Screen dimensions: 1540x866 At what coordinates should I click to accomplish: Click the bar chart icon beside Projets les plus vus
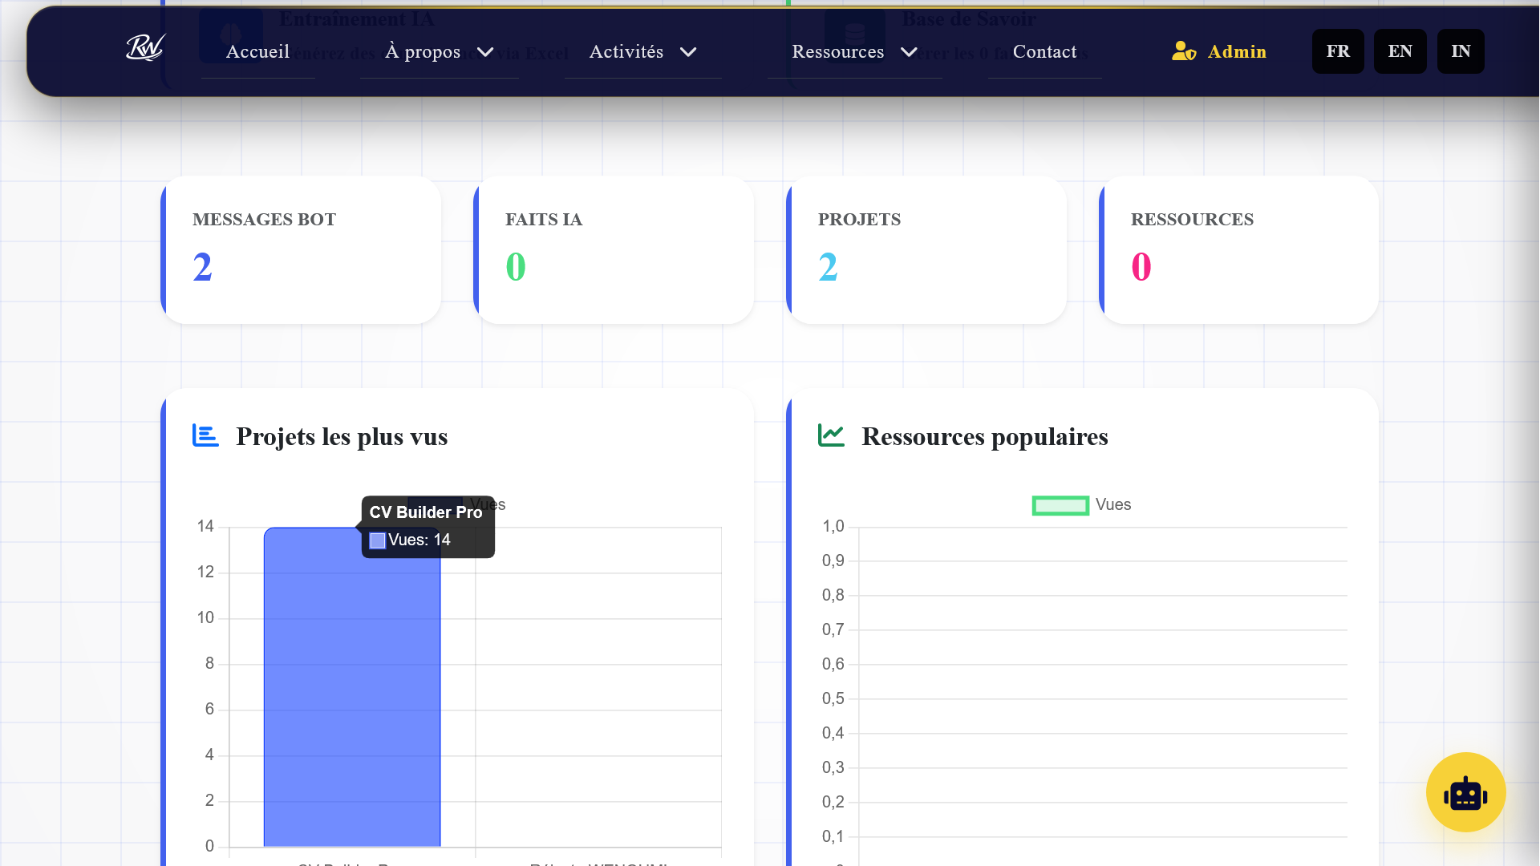click(x=205, y=435)
